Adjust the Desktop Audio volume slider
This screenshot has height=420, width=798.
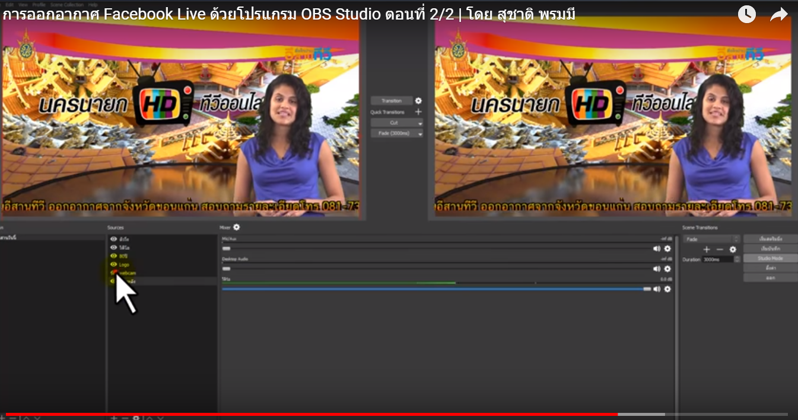(437, 269)
